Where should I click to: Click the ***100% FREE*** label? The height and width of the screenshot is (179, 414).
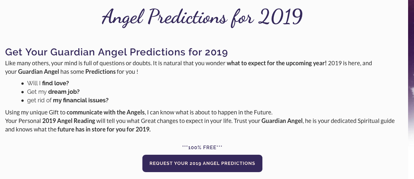[202, 148]
